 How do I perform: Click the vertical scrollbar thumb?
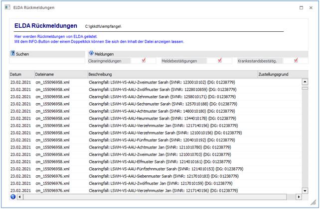click(x=305, y=87)
